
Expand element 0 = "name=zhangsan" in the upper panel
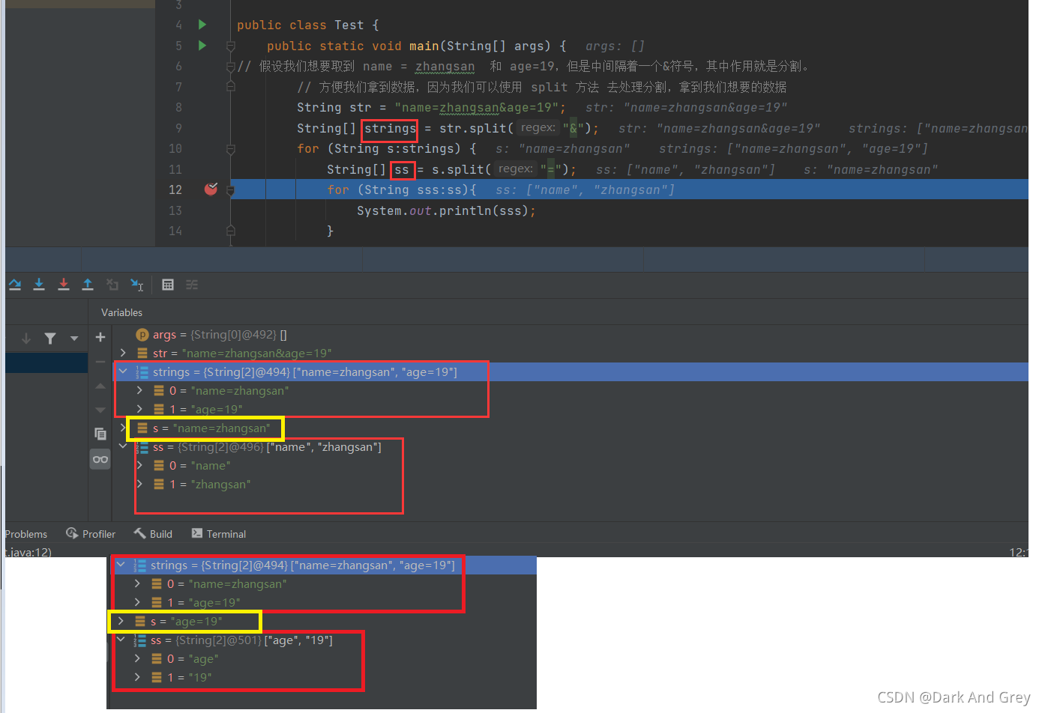[139, 390]
